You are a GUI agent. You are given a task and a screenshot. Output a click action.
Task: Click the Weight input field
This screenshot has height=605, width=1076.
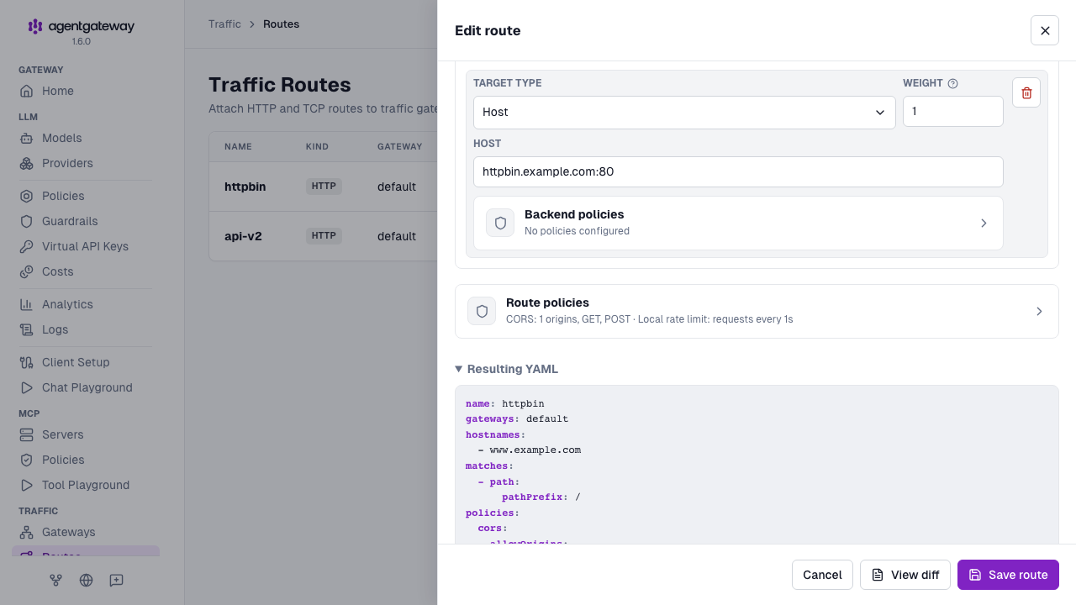[953, 112]
